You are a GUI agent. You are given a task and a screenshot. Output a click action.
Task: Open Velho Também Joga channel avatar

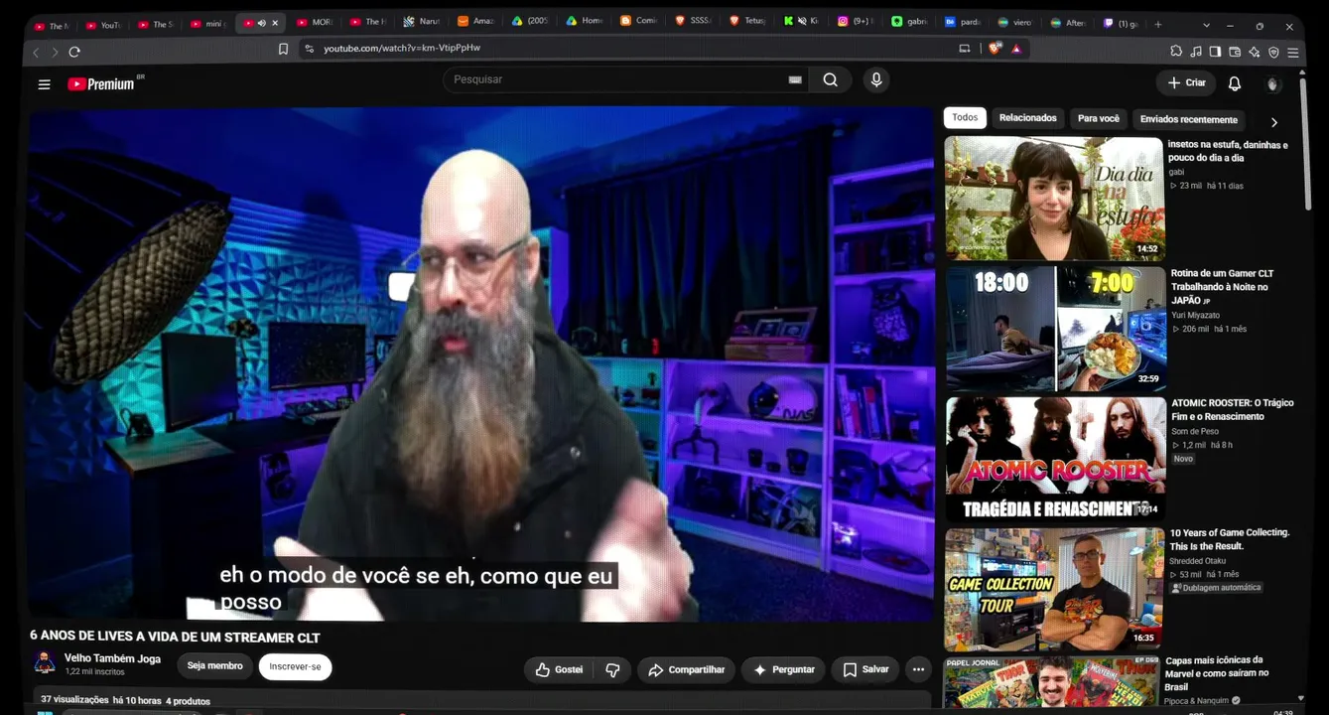tap(45, 663)
